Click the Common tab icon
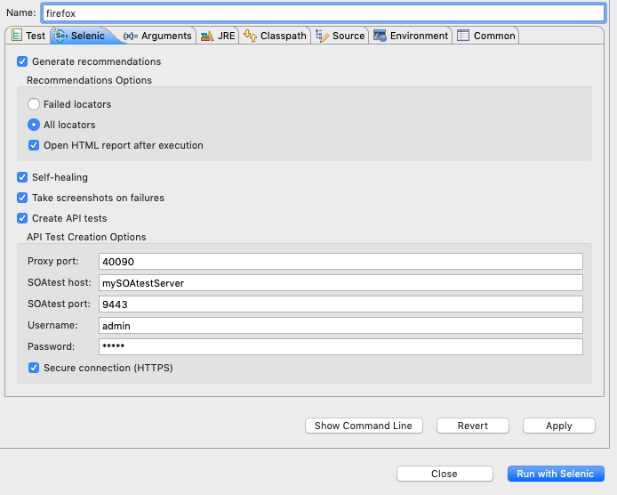Viewport: 617px width, 495px height. (463, 36)
